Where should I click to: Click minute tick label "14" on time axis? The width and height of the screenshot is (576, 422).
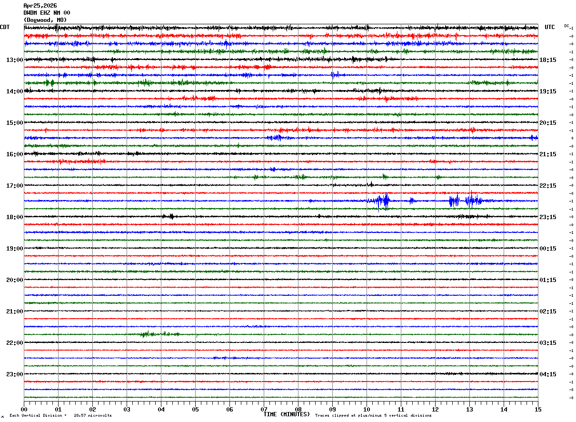[x=504, y=410]
